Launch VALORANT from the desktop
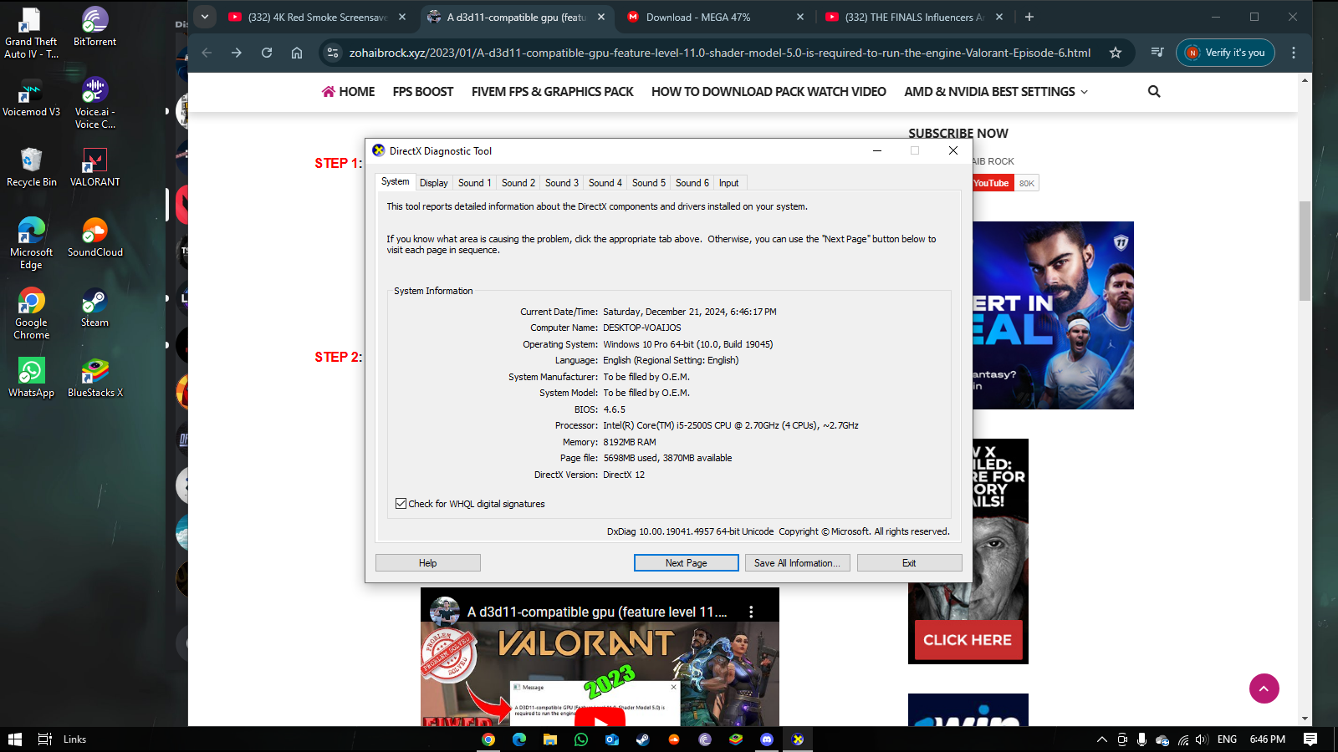1338x752 pixels. coord(94,168)
